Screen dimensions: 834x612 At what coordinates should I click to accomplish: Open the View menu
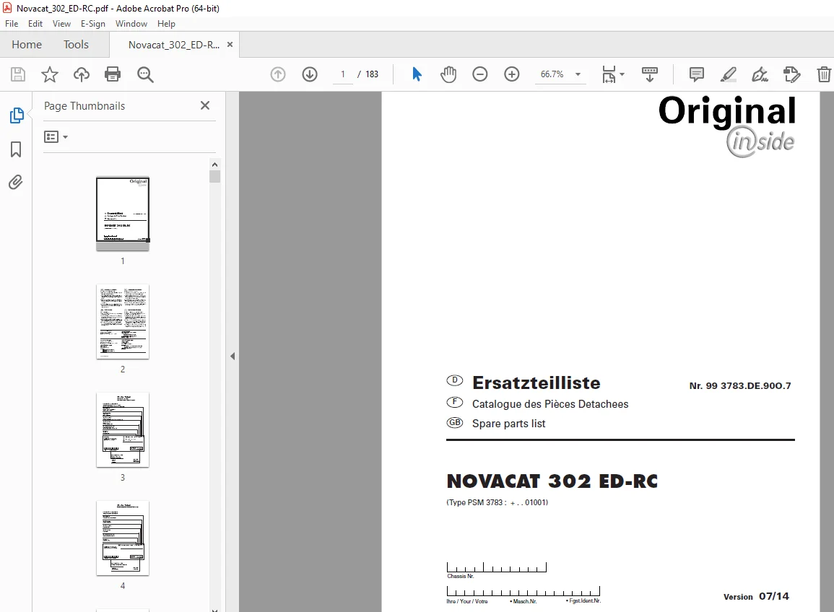click(x=61, y=24)
